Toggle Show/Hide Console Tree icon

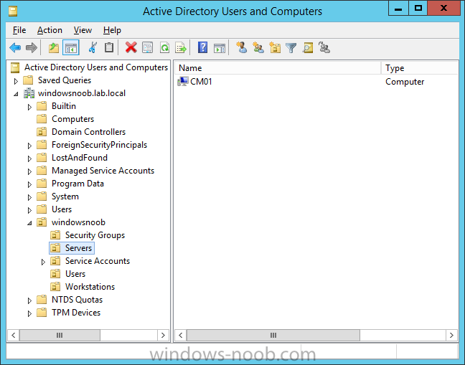71,47
